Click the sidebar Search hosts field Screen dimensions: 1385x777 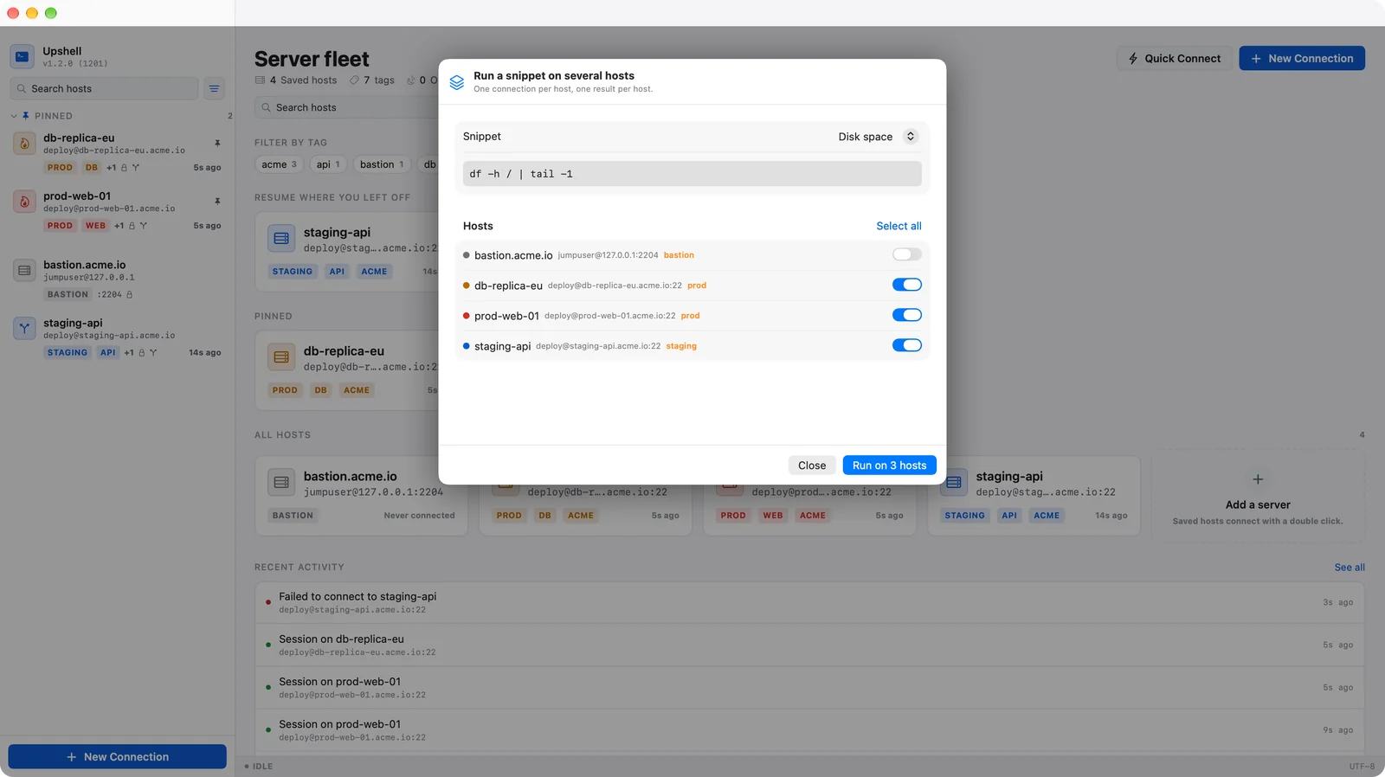pos(104,88)
